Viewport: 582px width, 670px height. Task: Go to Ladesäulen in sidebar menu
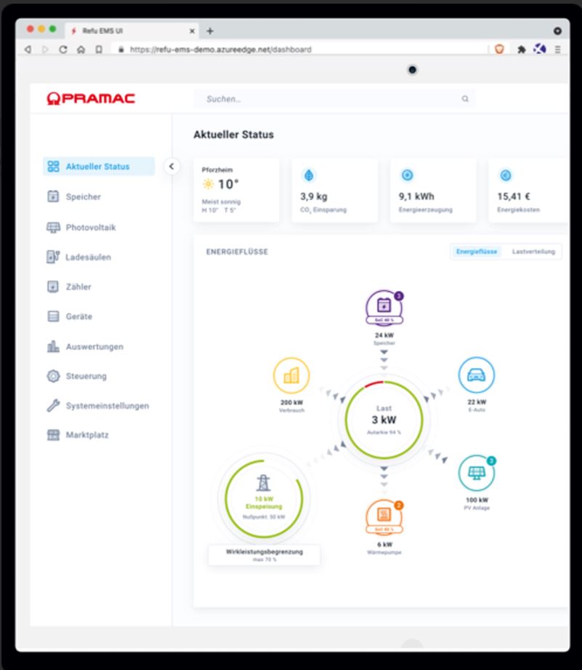pyautogui.click(x=88, y=257)
